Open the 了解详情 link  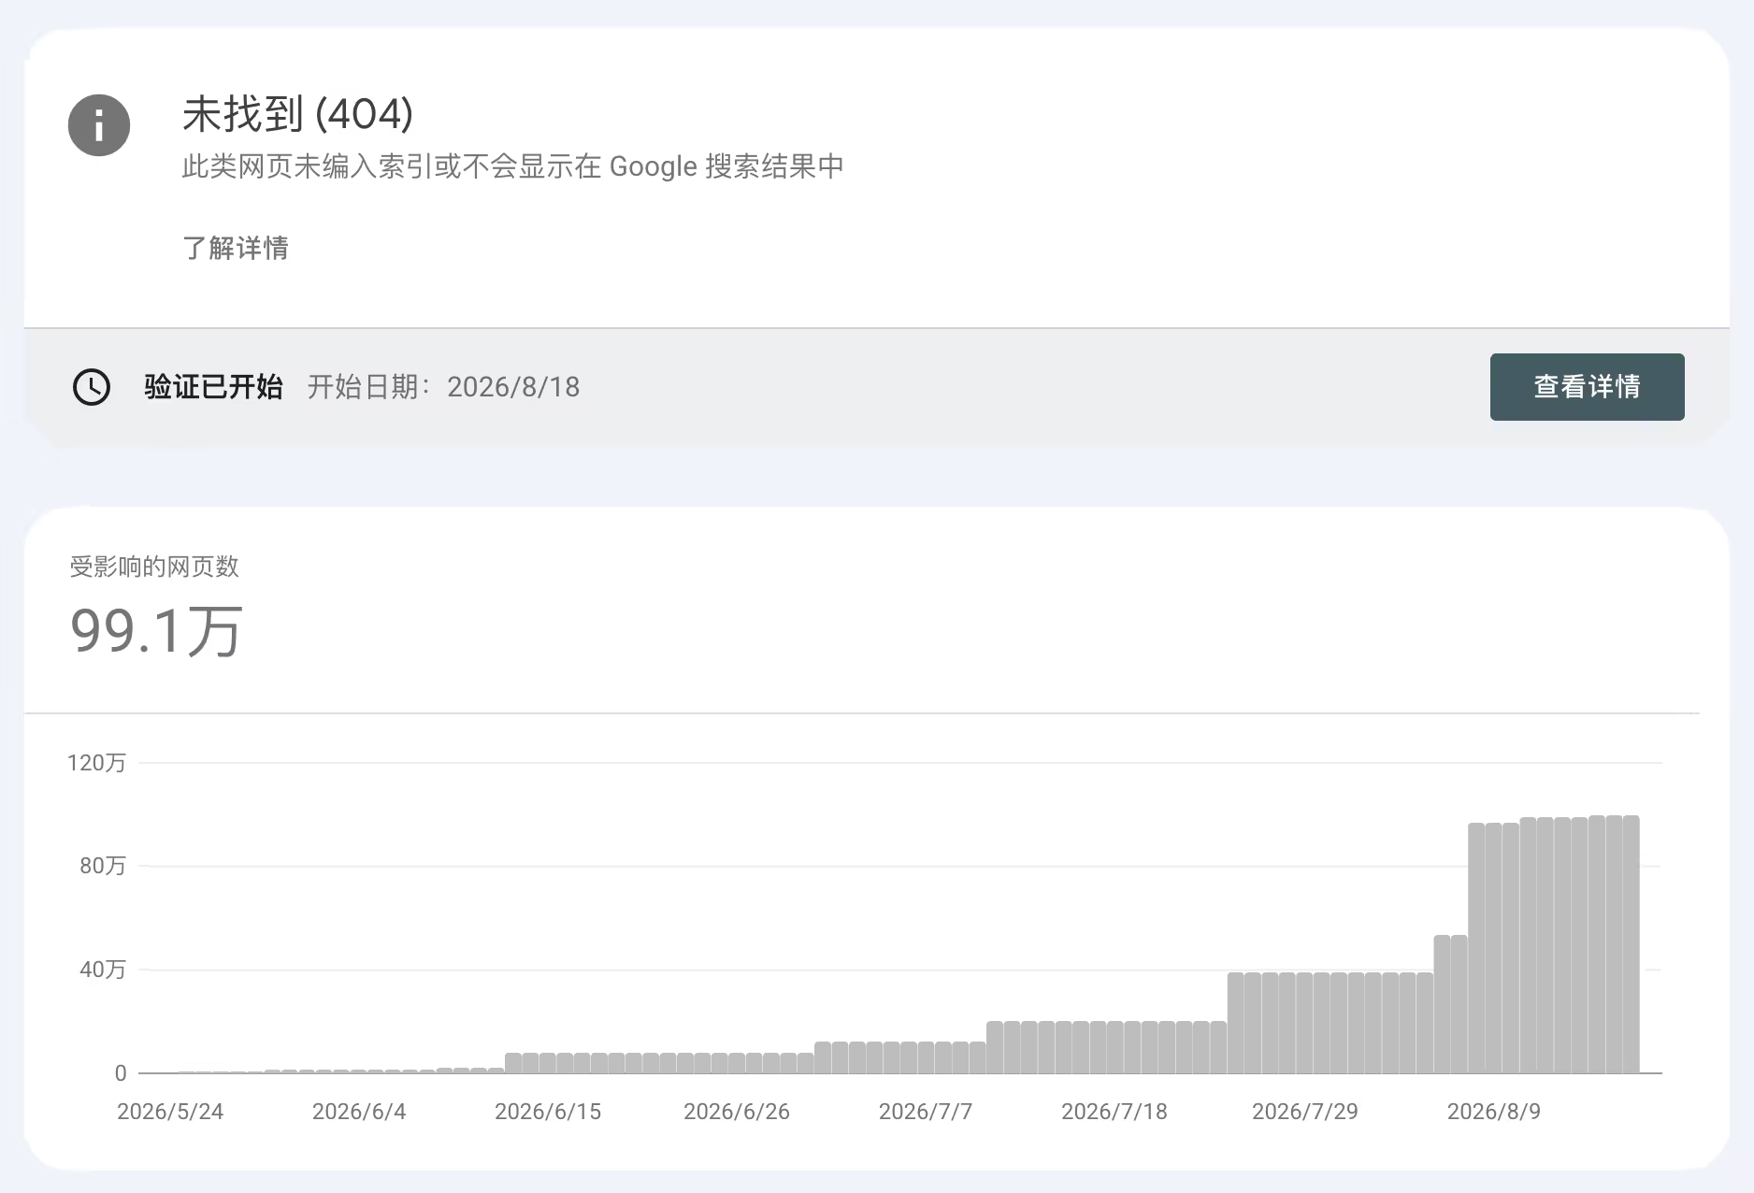(236, 248)
